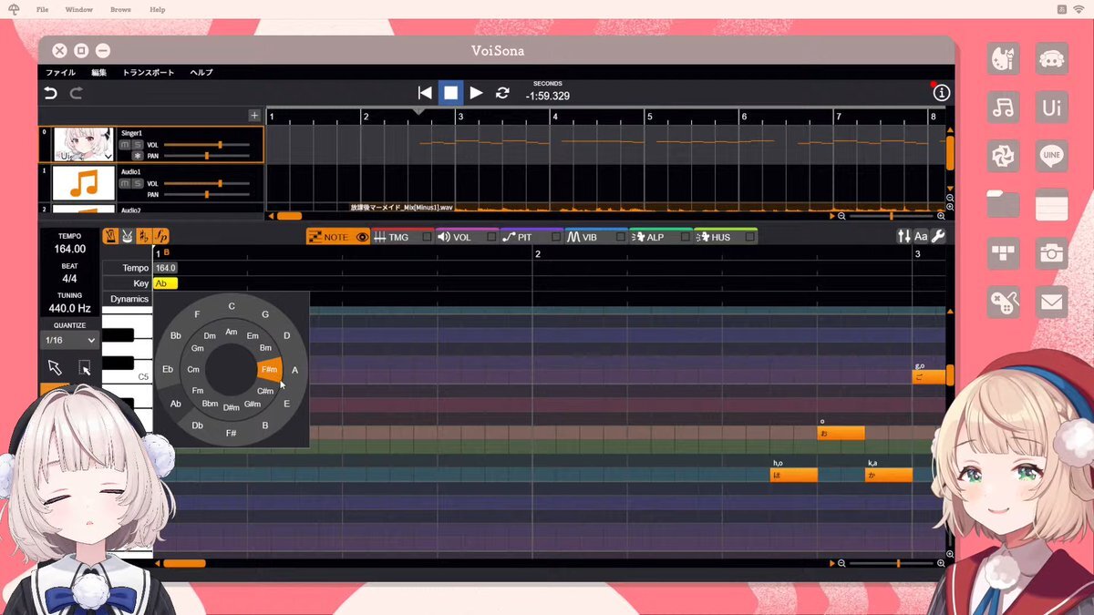Tick the PIT layer checkbox

point(555,237)
